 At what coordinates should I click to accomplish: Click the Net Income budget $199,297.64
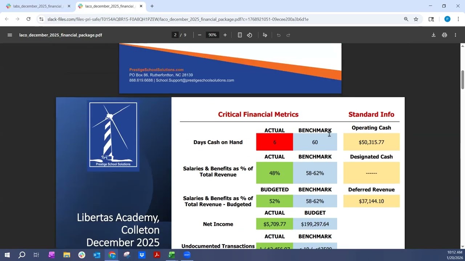click(315, 224)
